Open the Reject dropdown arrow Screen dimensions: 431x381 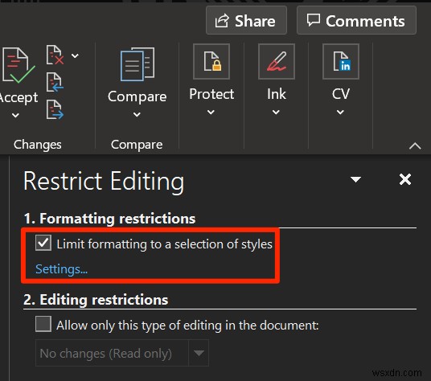click(x=75, y=55)
